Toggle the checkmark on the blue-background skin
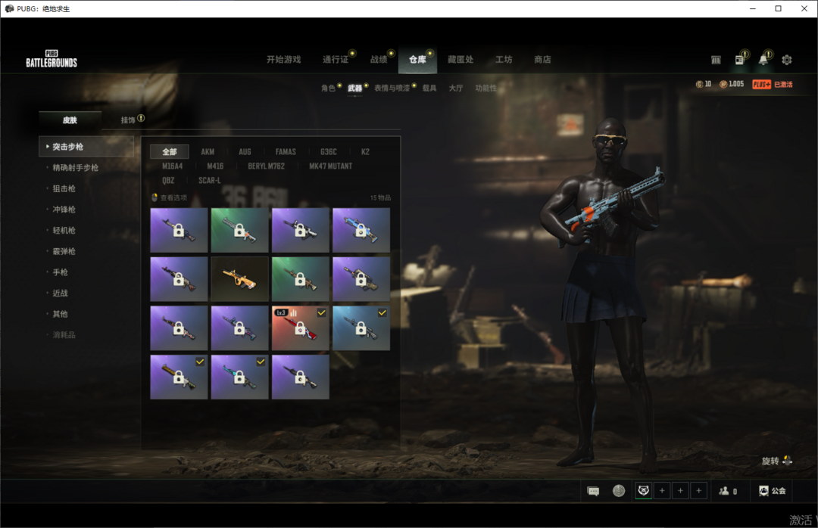Screen dimensions: 818x528 (x=382, y=312)
